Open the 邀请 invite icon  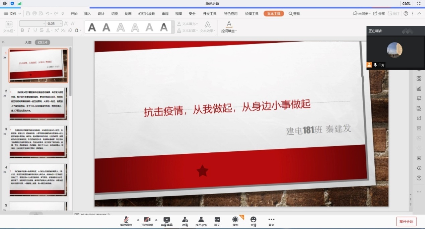[x=185, y=221]
